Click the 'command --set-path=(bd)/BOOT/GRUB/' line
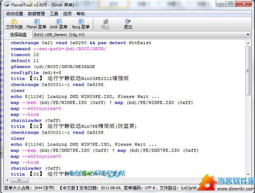 coord(58,49)
